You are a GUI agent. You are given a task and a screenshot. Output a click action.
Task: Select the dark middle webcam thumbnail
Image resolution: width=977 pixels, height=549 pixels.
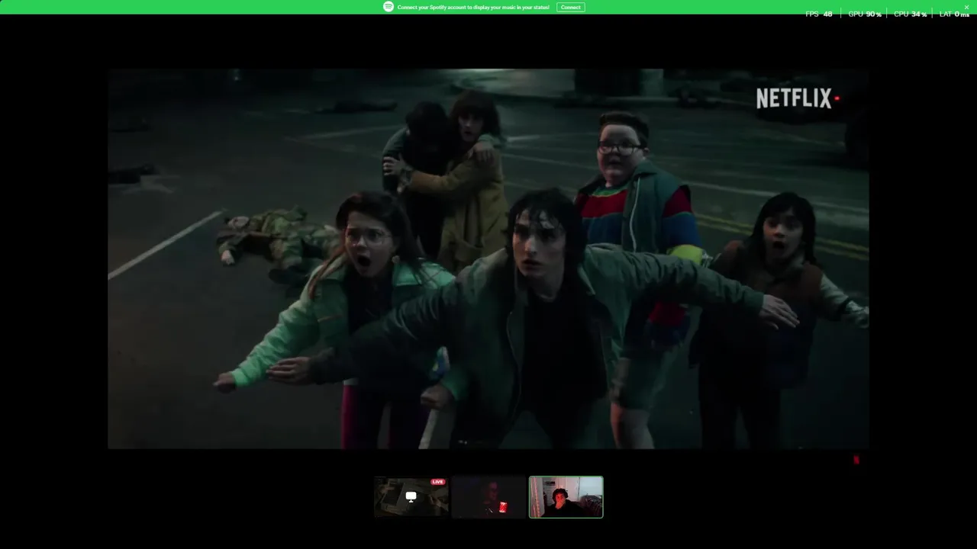(488, 497)
